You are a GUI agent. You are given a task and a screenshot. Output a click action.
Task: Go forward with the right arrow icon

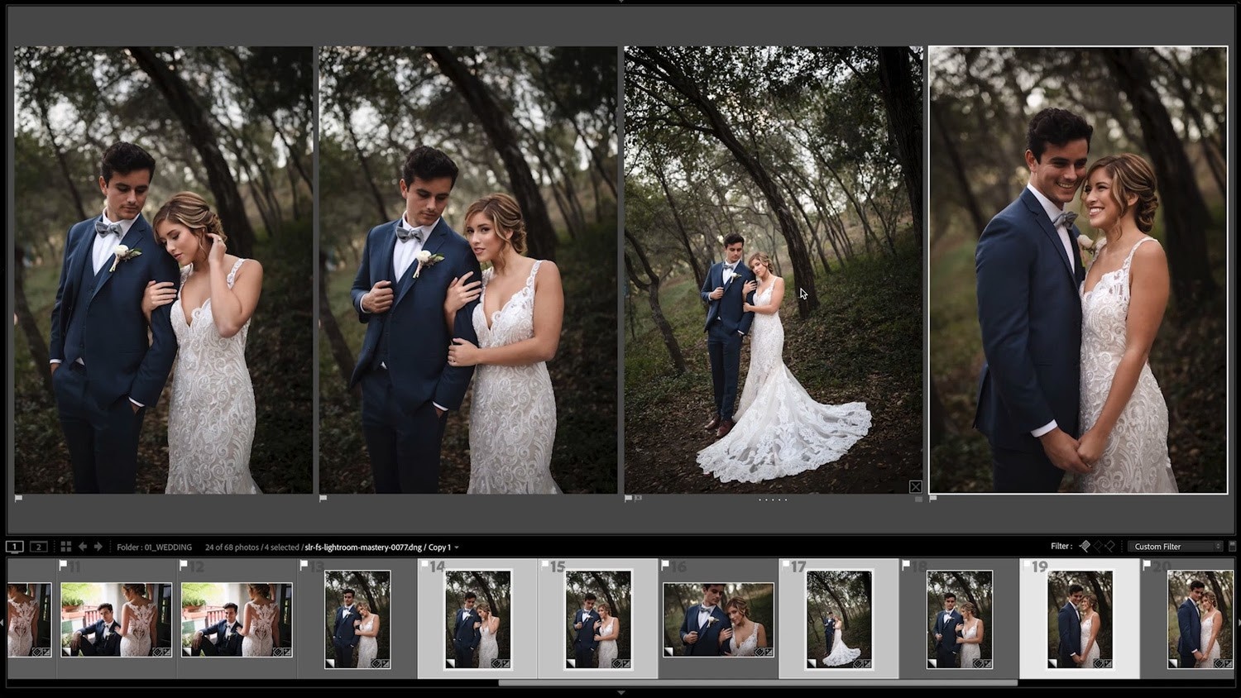point(98,547)
